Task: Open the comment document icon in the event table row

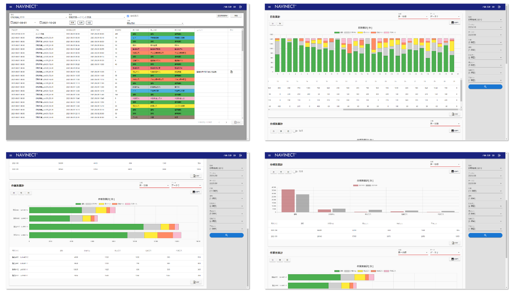Action: pos(231,72)
